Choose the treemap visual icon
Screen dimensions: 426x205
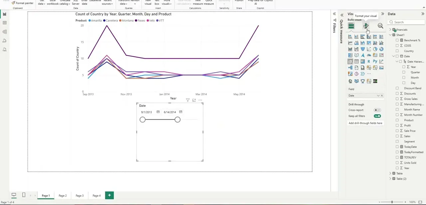350,55
